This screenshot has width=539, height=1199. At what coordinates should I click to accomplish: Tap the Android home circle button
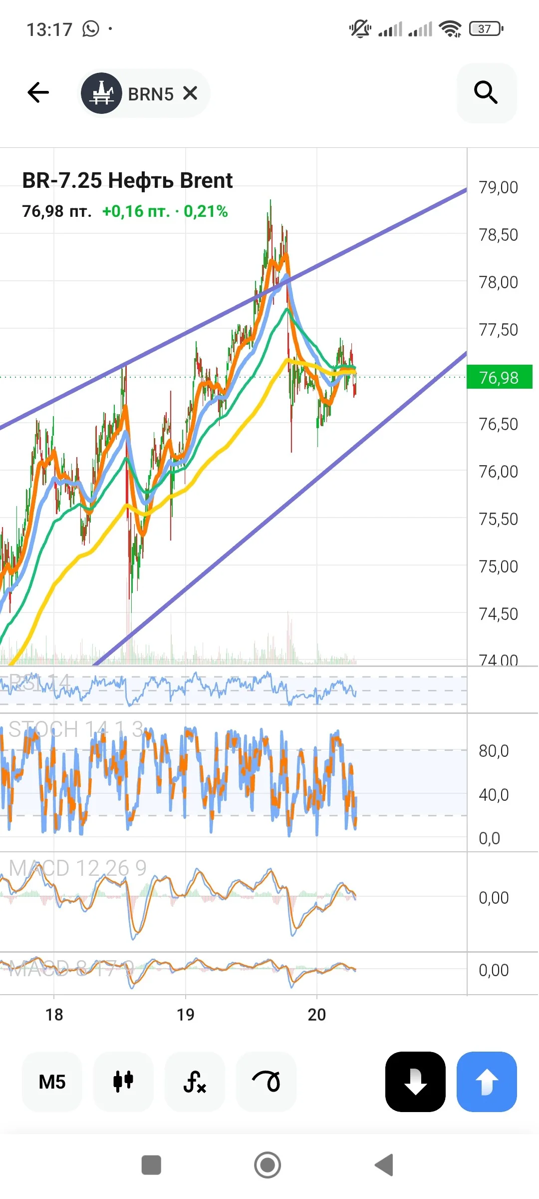[x=268, y=1165]
